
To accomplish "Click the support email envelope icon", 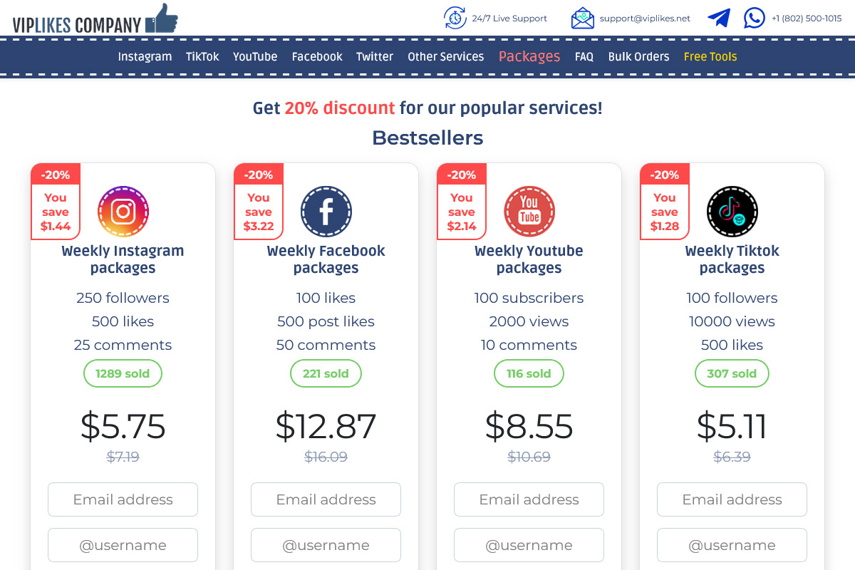I will tap(582, 19).
